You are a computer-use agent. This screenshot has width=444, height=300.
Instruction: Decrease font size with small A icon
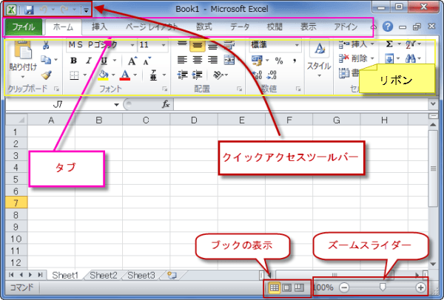pos(147,61)
